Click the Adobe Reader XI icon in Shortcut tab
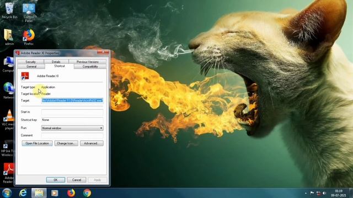Image resolution: width=353 pixels, height=198 pixels. tap(25, 76)
